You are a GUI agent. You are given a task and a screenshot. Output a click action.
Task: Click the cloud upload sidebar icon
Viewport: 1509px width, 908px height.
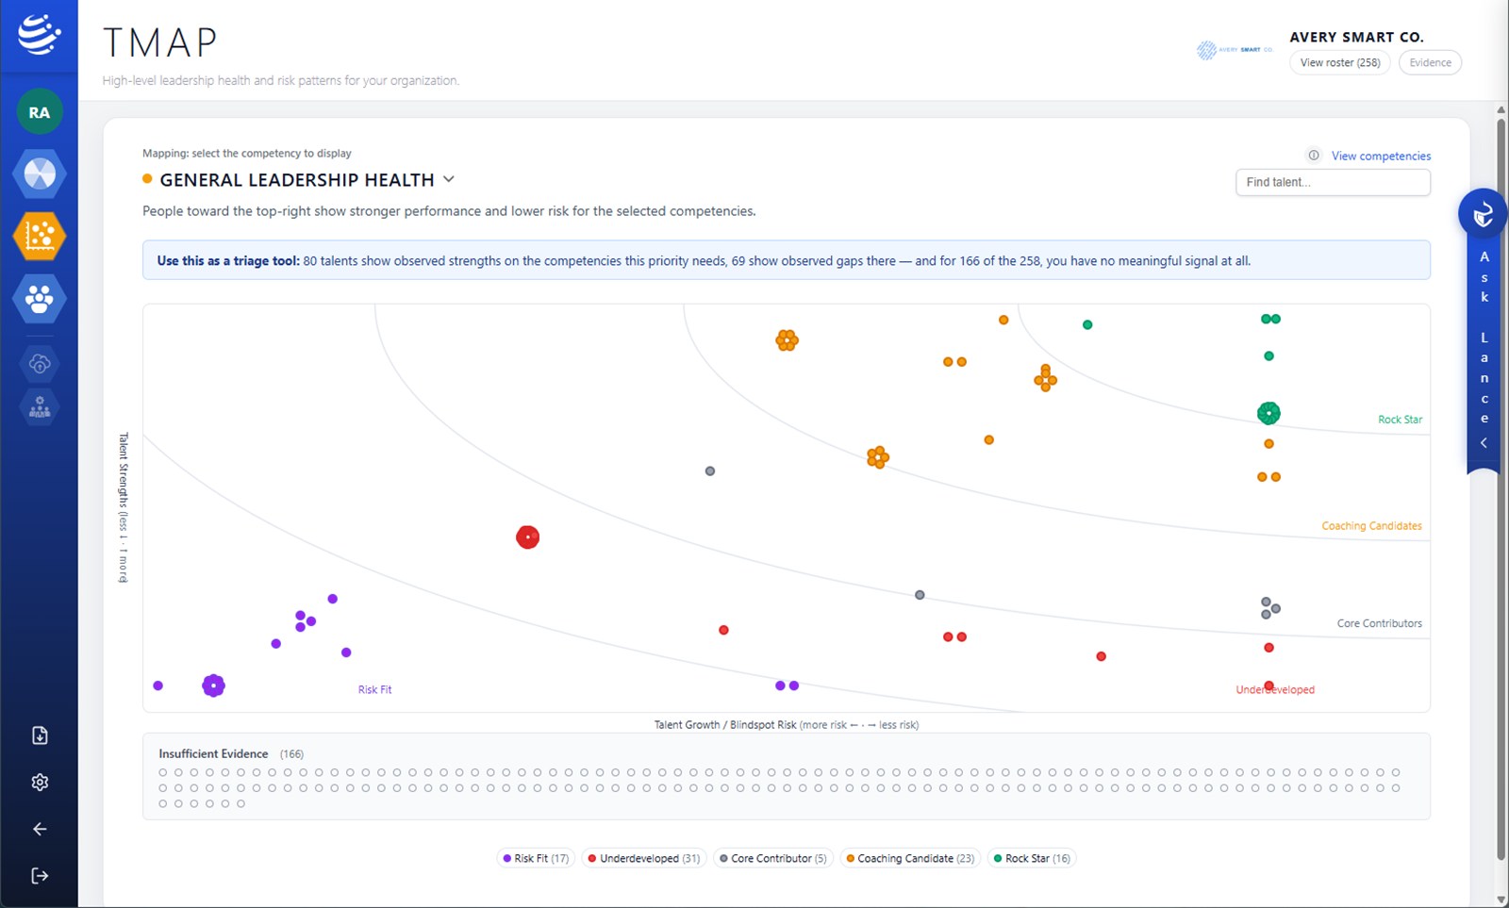[x=40, y=364]
